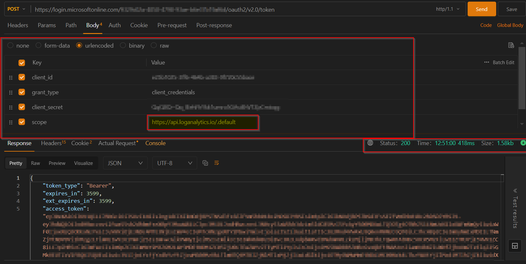The image size is (526, 264).
Task: Click the copy response icon
Action: pos(205,163)
